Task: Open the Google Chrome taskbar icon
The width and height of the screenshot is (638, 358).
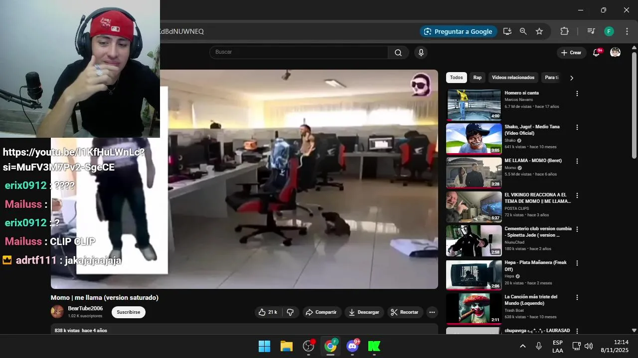Action: click(330, 346)
